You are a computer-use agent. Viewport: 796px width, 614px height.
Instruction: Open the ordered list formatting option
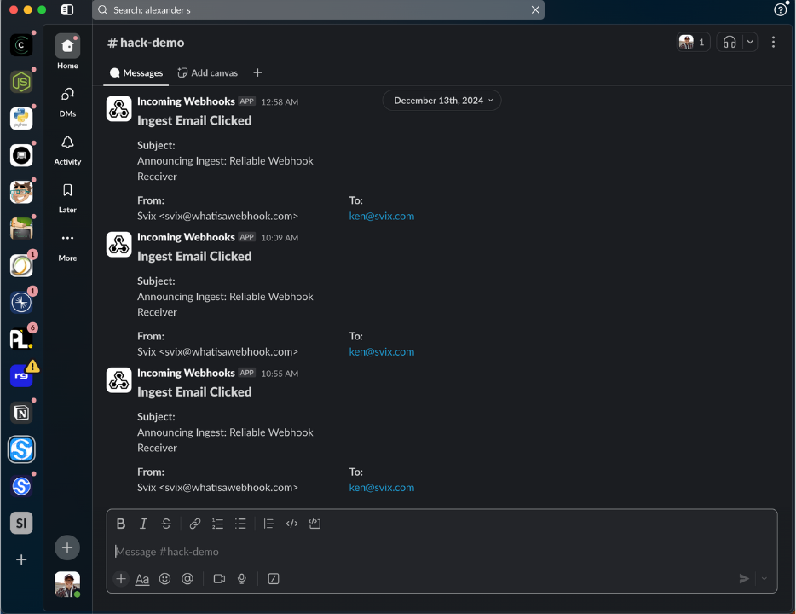(217, 524)
